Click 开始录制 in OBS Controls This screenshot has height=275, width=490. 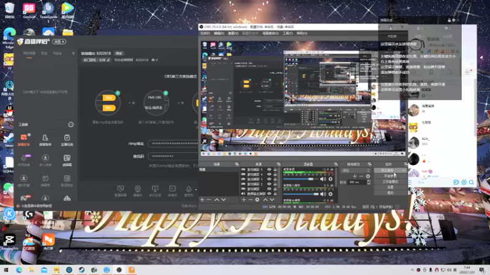click(390, 176)
